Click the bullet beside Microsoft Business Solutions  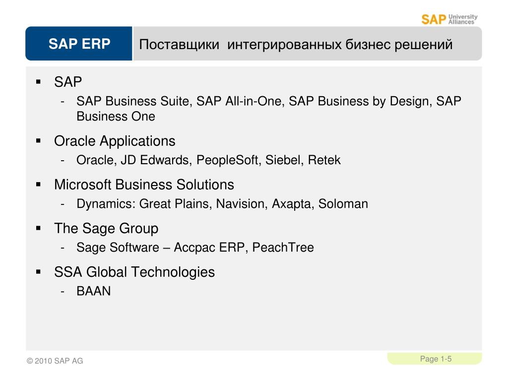[x=39, y=185]
